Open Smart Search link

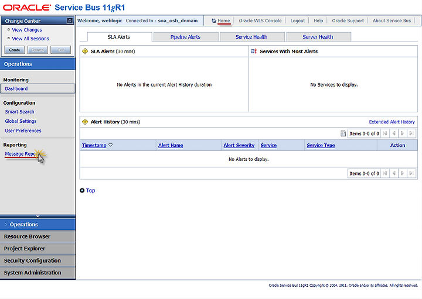click(x=20, y=112)
